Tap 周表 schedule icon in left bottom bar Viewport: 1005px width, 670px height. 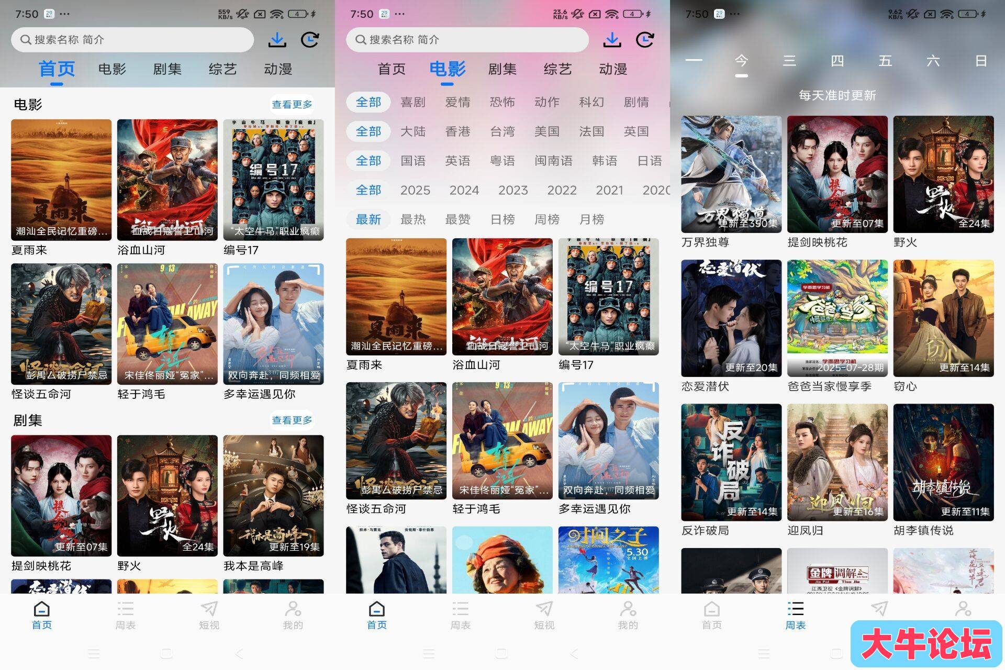[x=126, y=615]
